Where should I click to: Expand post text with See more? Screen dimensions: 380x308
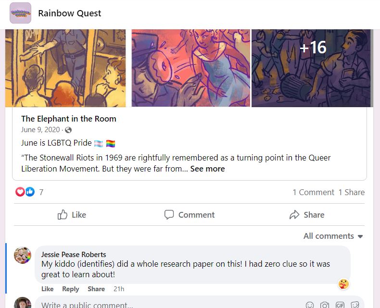[207, 169]
